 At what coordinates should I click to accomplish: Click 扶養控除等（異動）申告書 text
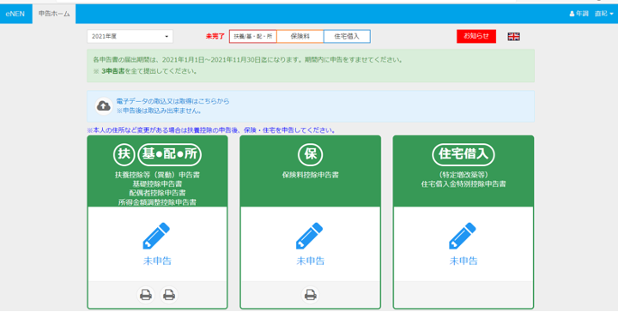pyautogui.click(x=157, y=175)
